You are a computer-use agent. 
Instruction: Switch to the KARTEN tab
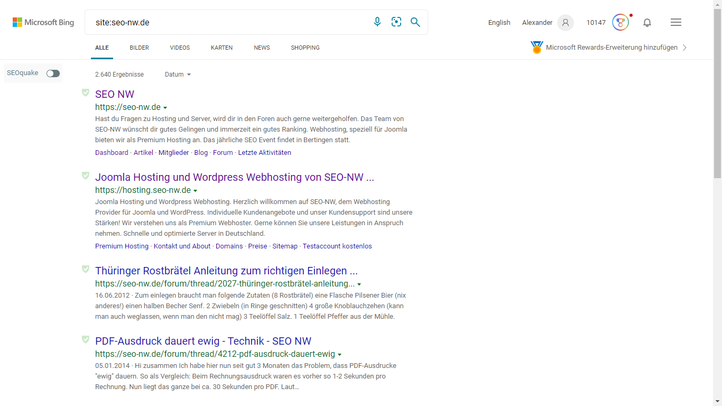click(221, 48)
